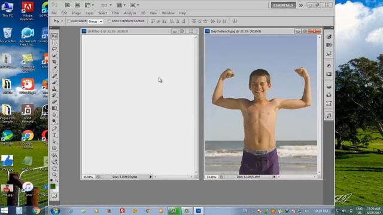
Task: Open the Paths panel icon in dock
Action: [329, 103]
